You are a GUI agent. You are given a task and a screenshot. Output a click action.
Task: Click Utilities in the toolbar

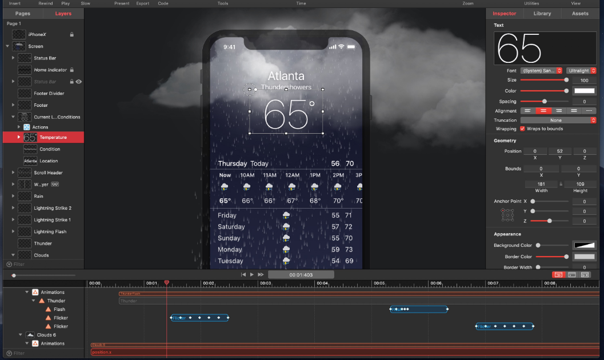pyautogui.click(x=531, y=3)
